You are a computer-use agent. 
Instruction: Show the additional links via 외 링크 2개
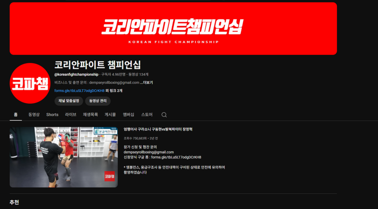[x=114, y=91]
